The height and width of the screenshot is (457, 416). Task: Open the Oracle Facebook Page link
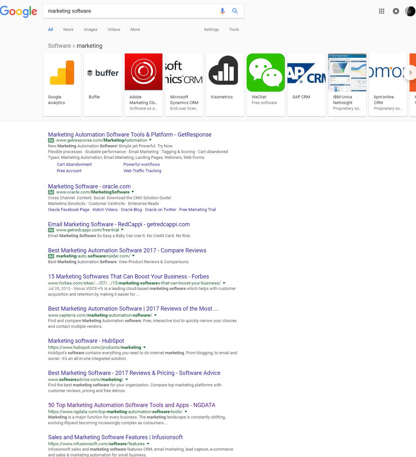tap(69, 209)
